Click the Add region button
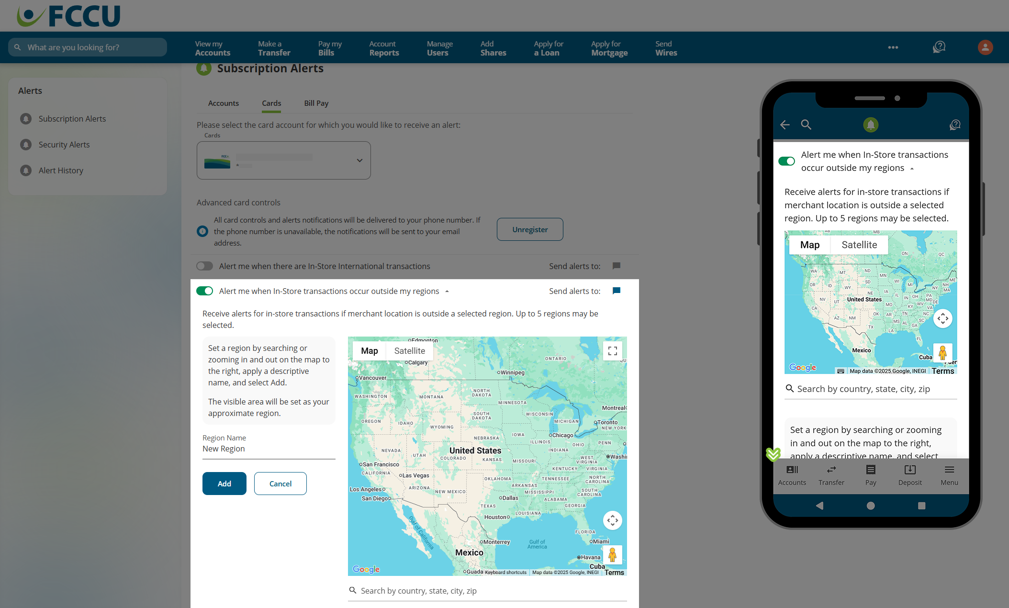1009x608 pixels. point(224,484)
